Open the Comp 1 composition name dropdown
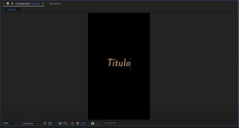The width and height of the screenshot is (240, 128). tap(35, 4)
